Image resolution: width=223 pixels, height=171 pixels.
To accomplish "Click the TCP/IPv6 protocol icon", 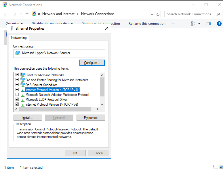I will coord(23,105).
